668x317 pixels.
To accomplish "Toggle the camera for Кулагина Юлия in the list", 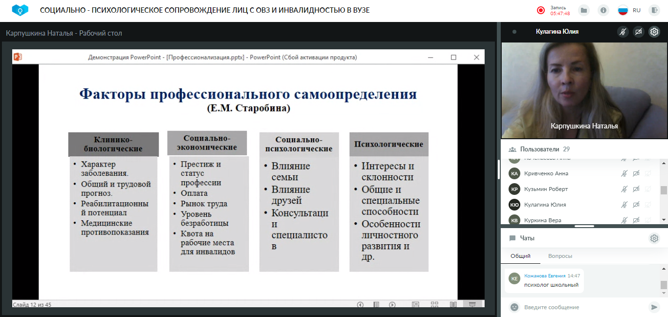I will coord(636,205).
